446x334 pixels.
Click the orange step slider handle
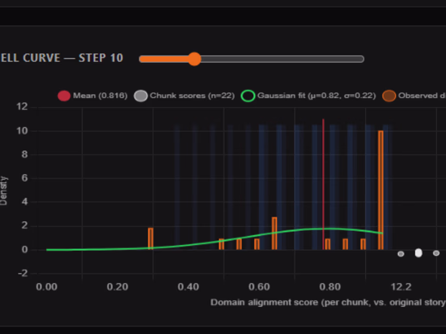pos(195,59)
